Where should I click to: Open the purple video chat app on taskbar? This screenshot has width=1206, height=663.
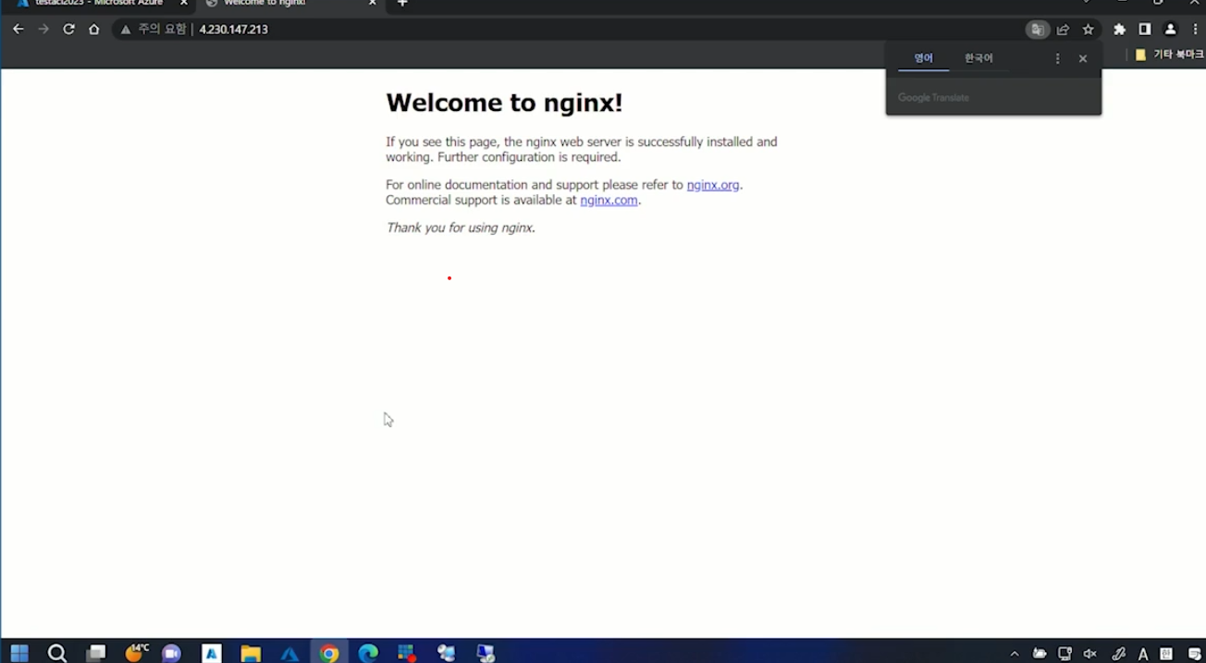click(x=172, y=653)
